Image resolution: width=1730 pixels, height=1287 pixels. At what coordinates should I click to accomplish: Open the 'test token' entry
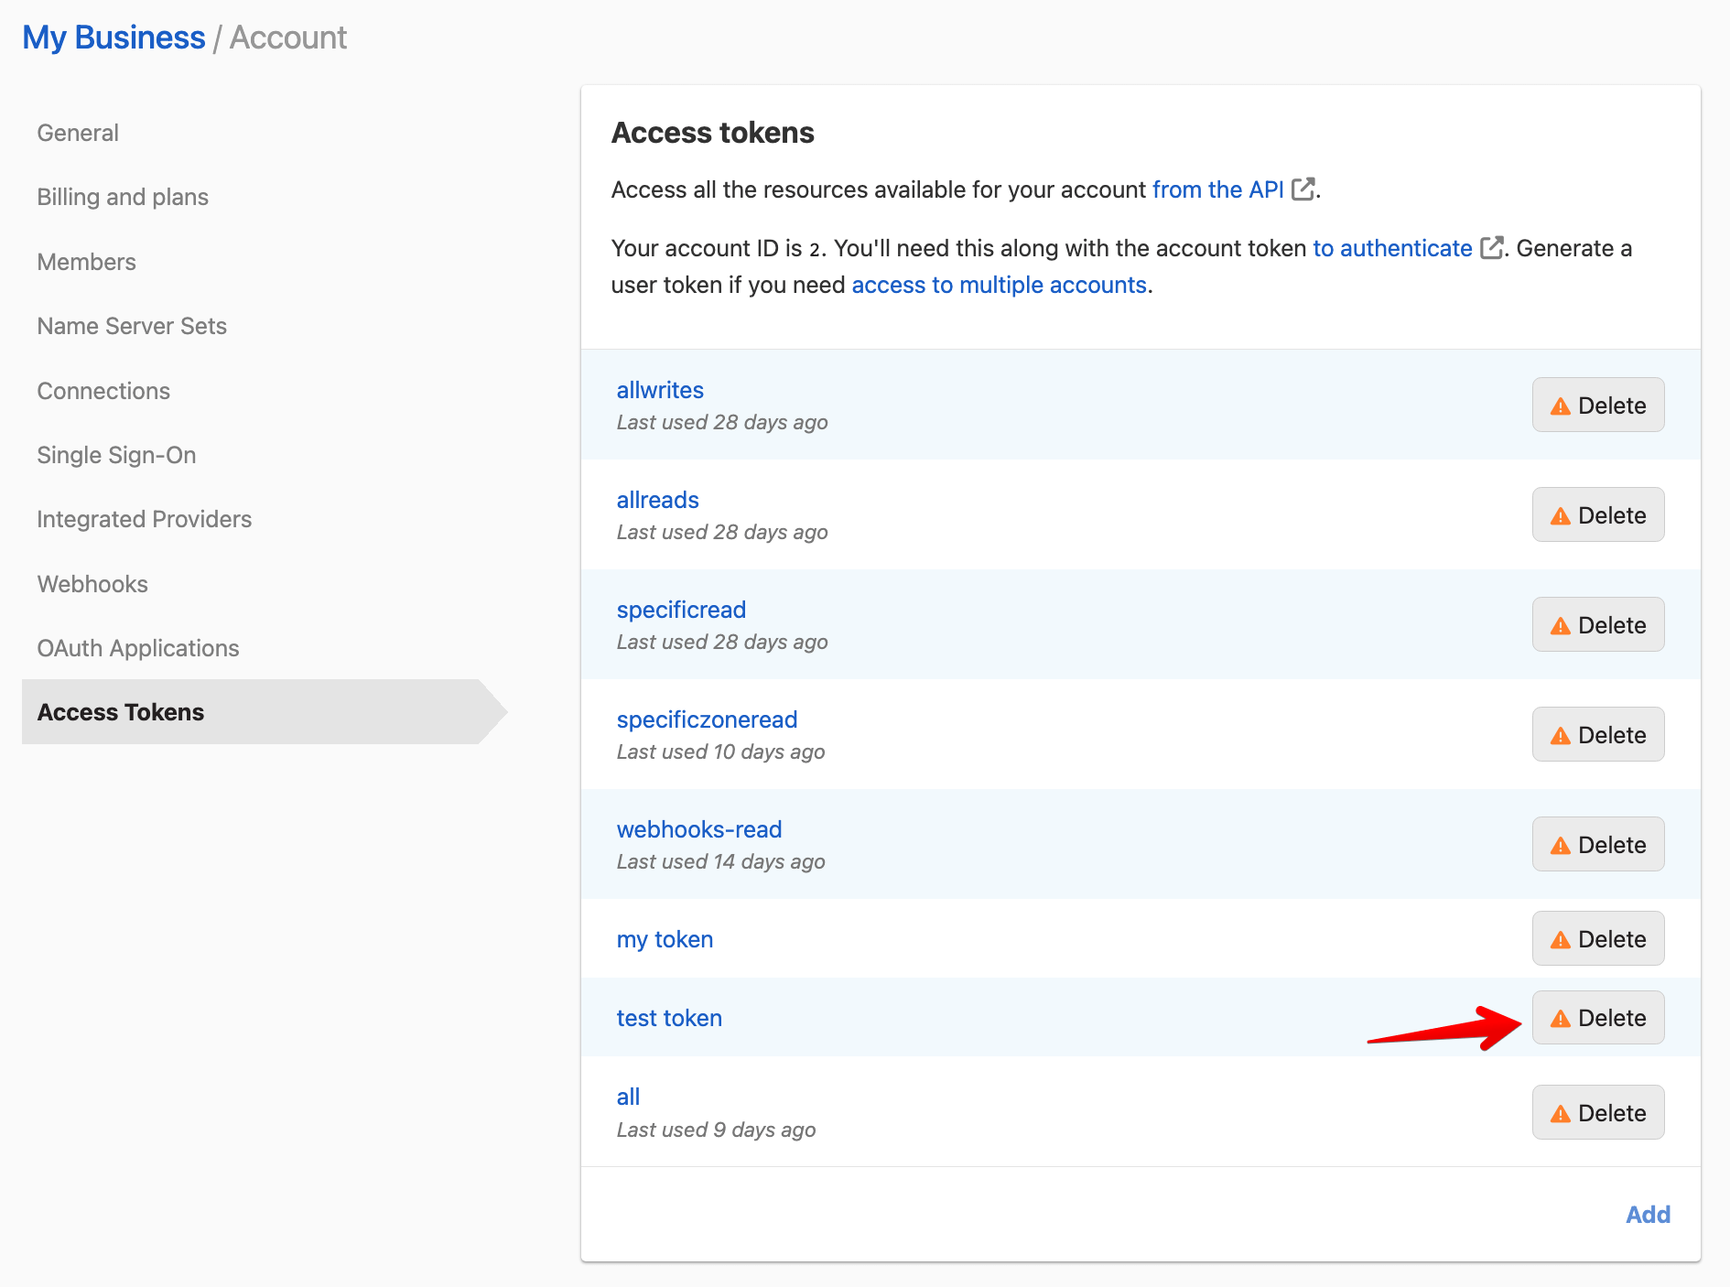point(669,1018)
